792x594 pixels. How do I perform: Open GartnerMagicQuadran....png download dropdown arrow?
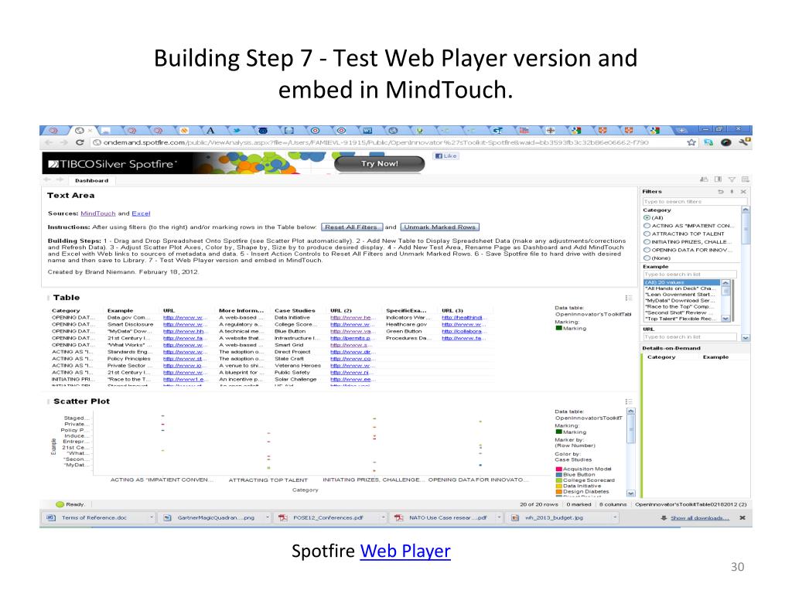click(267, 517)
